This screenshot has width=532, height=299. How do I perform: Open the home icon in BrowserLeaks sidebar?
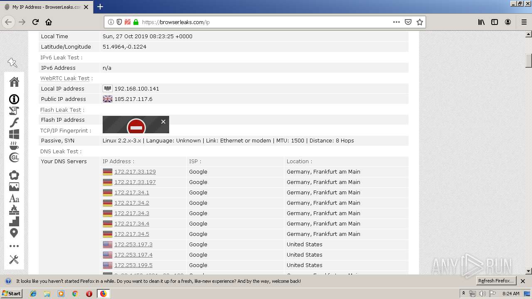(x=14, y=82)
